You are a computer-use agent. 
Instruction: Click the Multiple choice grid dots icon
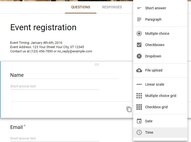139,96
